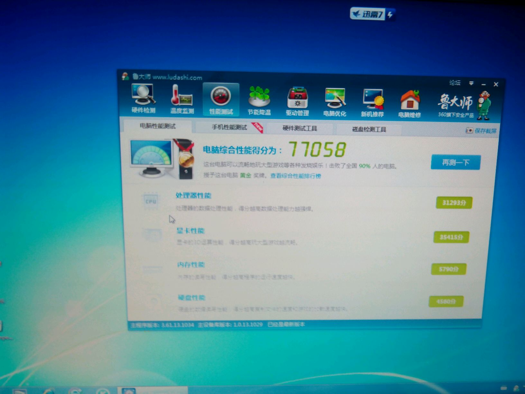The height and width of the screenshot is (394, 525).
Task: Click the monitor and medal score graphic
Action: (162, 159)
